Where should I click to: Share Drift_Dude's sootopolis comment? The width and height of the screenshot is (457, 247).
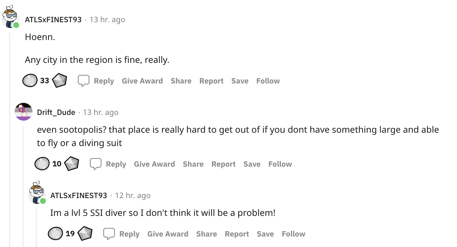pos(193,164)
